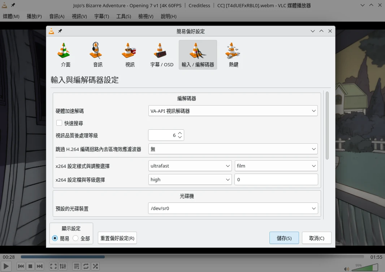Viewport: 385px width, 272px height.
Task: Open the 介面 (Interface) settings category
Action: point(65,55)
